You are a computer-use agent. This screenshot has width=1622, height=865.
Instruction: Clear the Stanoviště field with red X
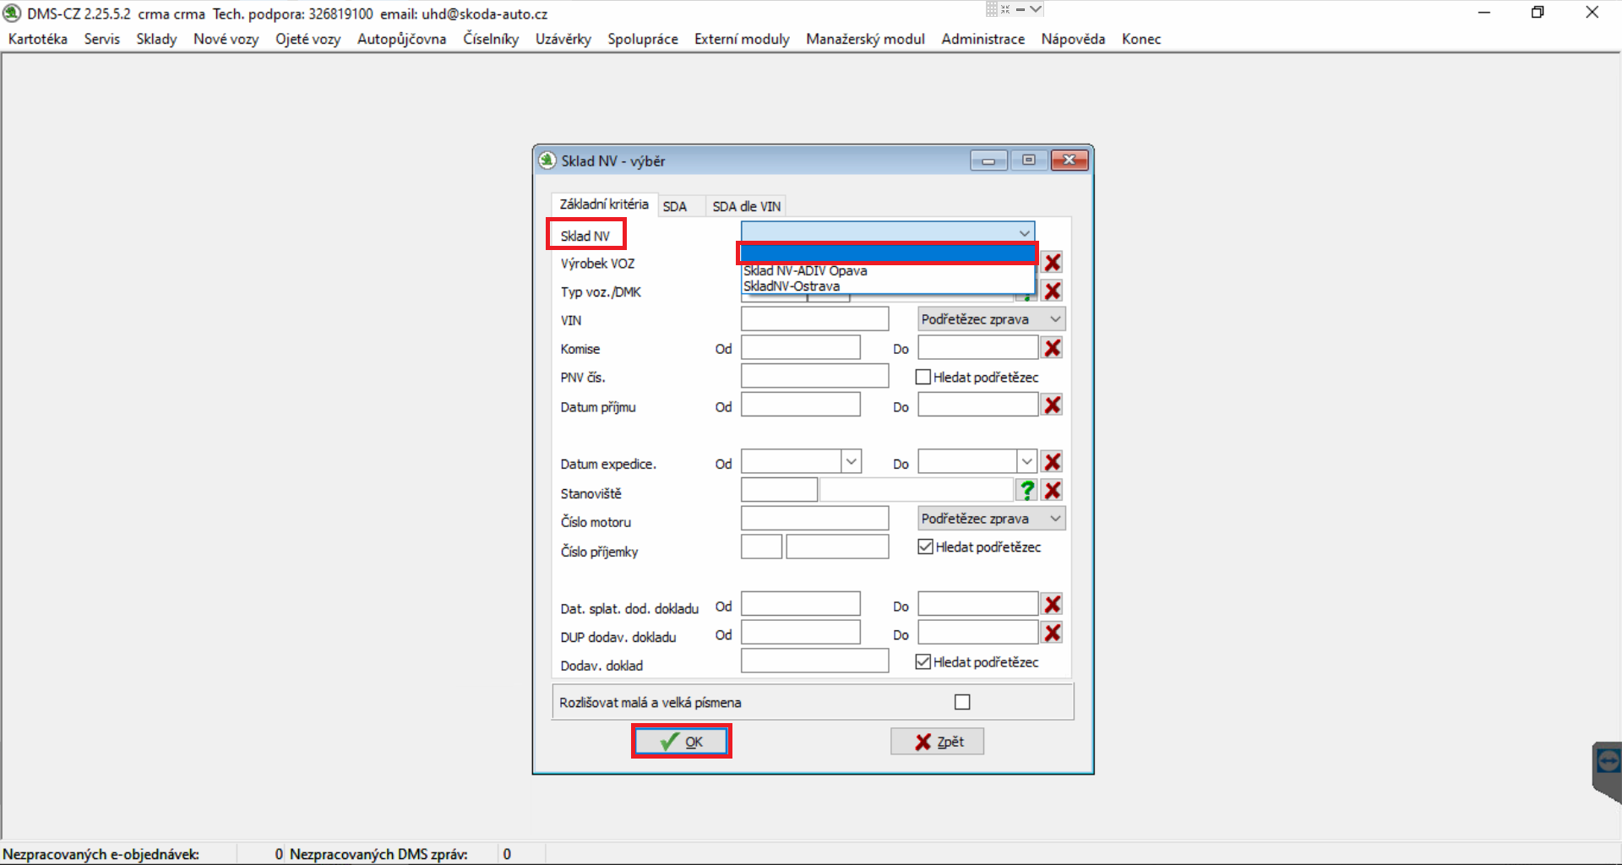(1052, 491)
